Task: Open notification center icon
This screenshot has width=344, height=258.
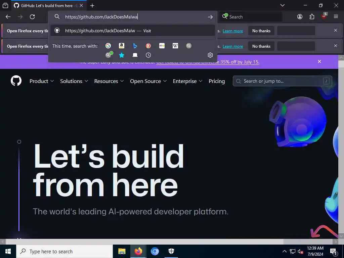Action: pyautogui.click(x=334, y=251)
